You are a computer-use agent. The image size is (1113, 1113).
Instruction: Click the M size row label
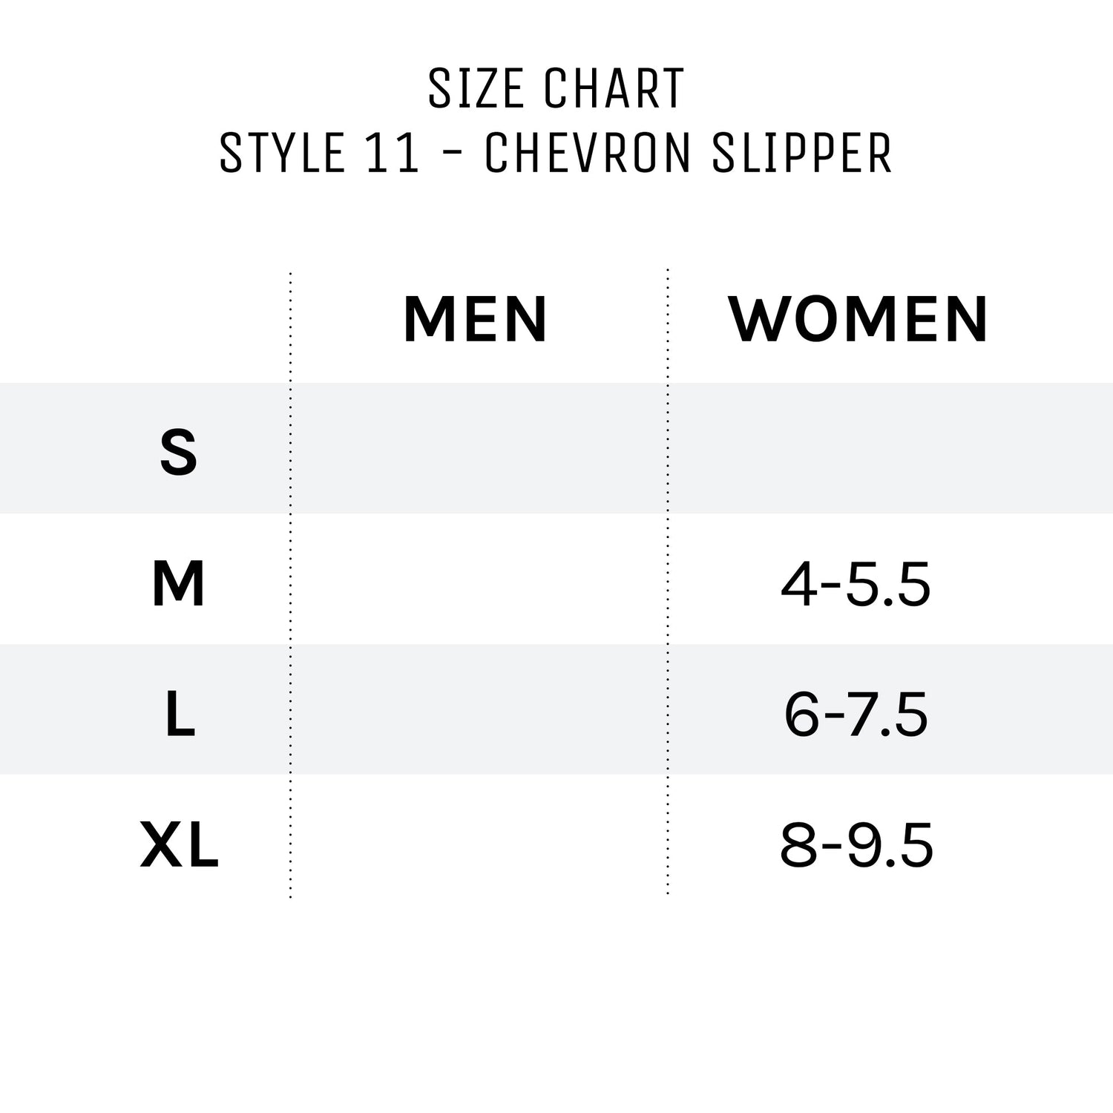point(179,584)
